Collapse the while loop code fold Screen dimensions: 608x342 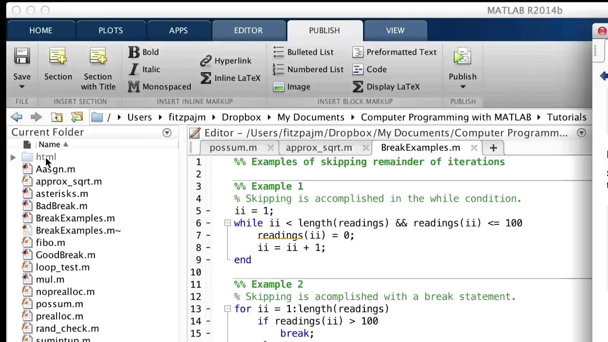[x=227, y=223]
